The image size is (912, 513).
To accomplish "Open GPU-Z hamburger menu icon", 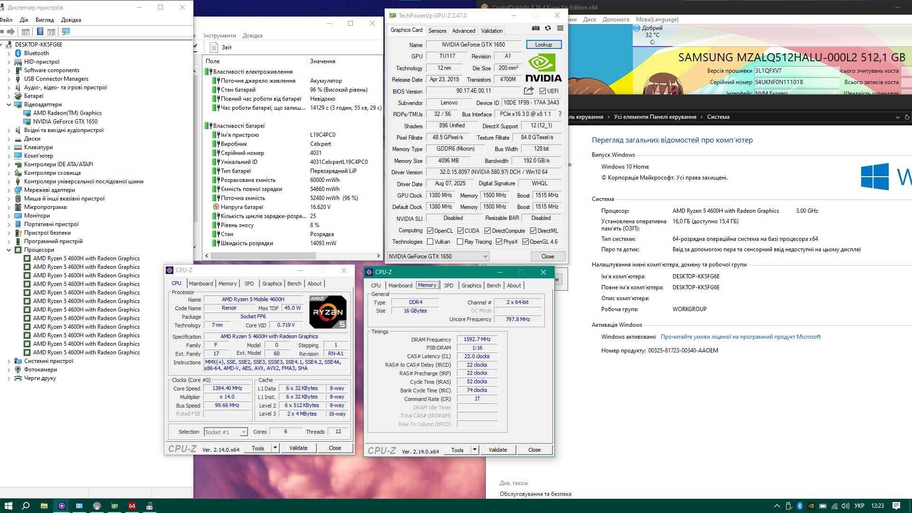I will 560,28.
